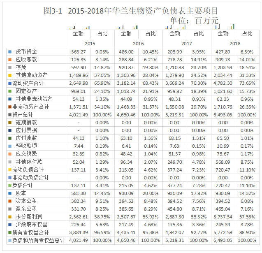The height and width of the screenshot is (253, 262).
Task: Click the 资本公积 row label
Action: [26, 201]
